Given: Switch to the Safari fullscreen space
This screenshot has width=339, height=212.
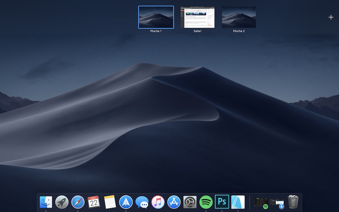Looking at the screenshot, I should click(x=197, y=17).
